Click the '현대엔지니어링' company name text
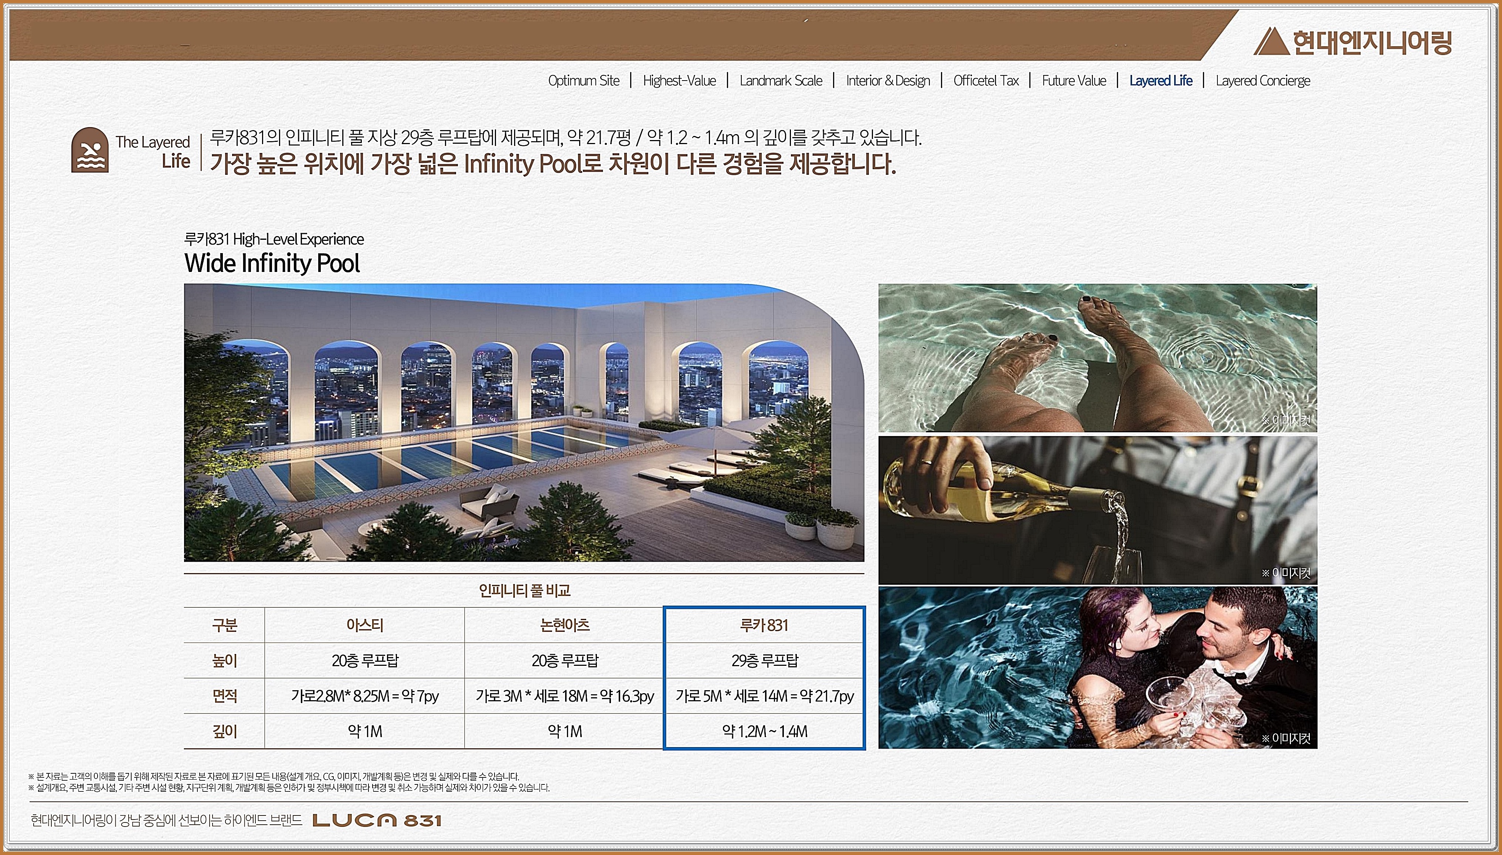This screenshot has width=1502, height=855. coord(1372,42)
